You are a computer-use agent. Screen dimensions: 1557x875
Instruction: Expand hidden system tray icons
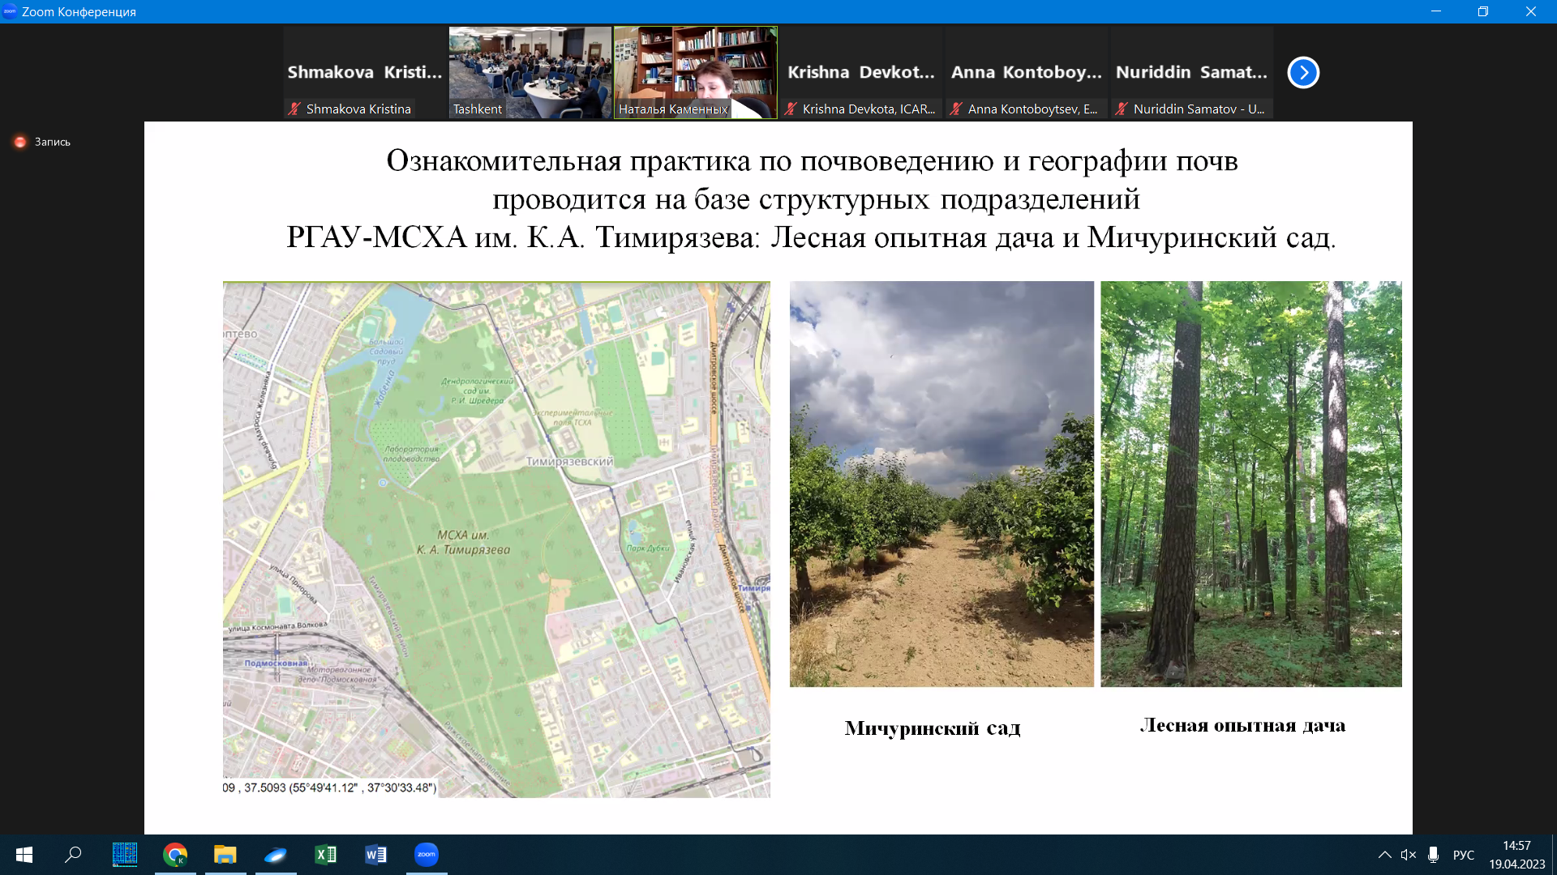1384,855
